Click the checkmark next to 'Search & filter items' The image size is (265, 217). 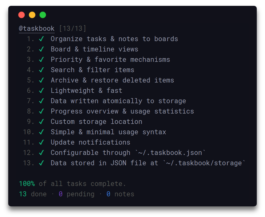pos(42,70)
